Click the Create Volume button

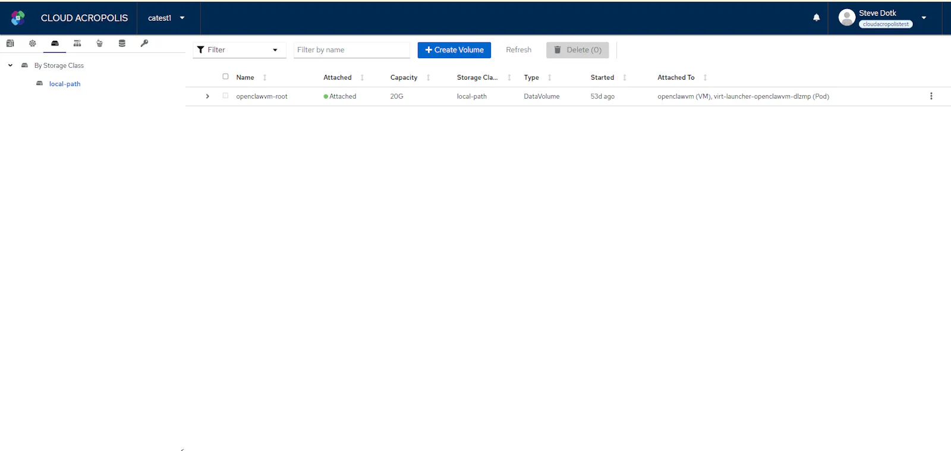[454, 50]
